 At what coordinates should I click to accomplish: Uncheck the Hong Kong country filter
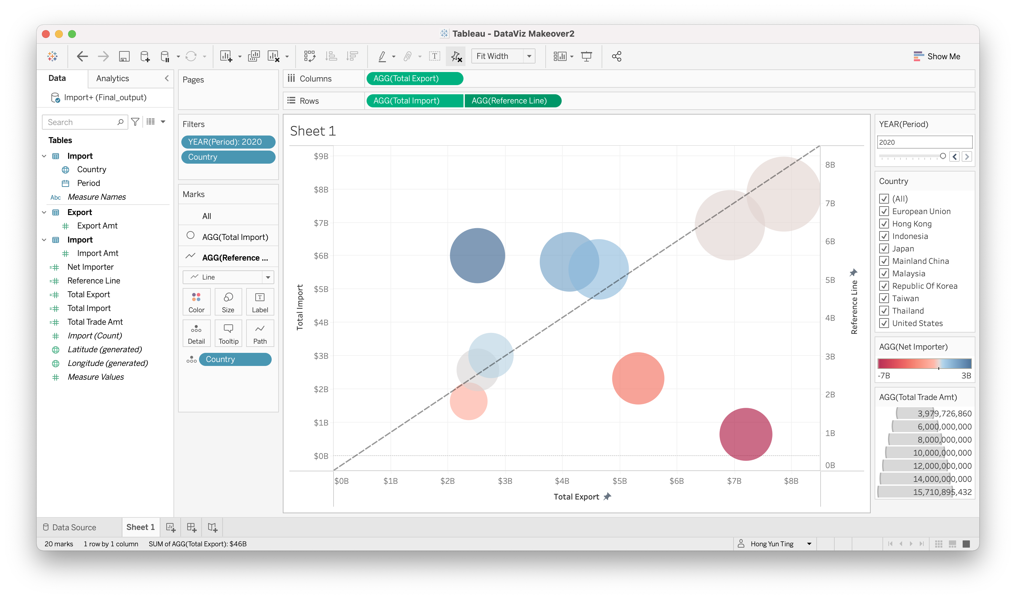[884, 224]
